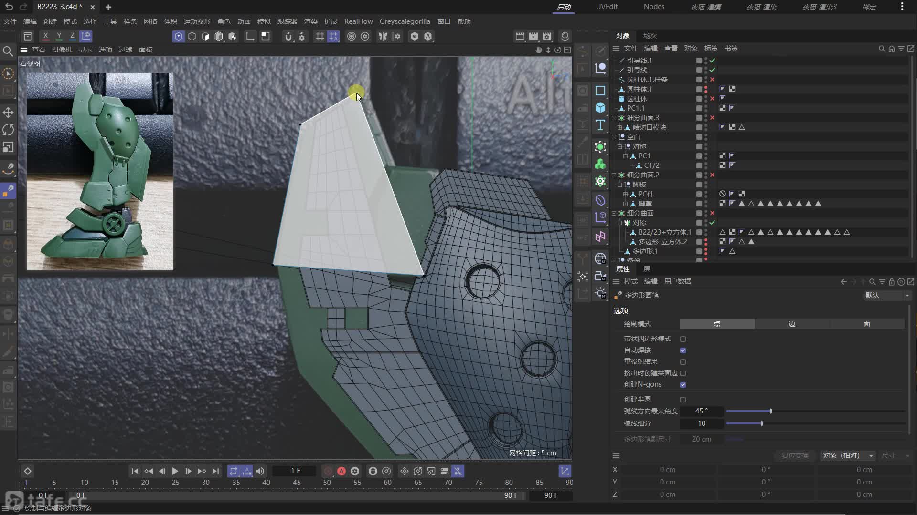The height and width of the screenshot is (515, 917).
Task: Open the 网格 menu
Action: tap(150, 21)
